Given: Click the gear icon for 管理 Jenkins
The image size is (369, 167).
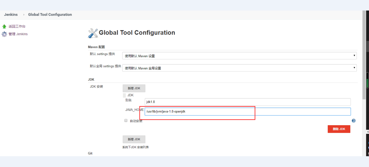Looking at the screenshot, I should point(4,34).
